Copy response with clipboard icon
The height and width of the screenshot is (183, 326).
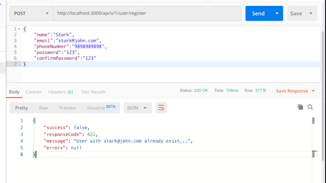pos(301,107)
